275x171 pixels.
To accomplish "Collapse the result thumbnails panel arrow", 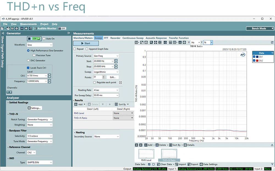I will (272, 145).
